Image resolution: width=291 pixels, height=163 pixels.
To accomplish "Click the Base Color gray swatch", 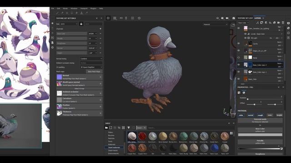I will point(260,135).
